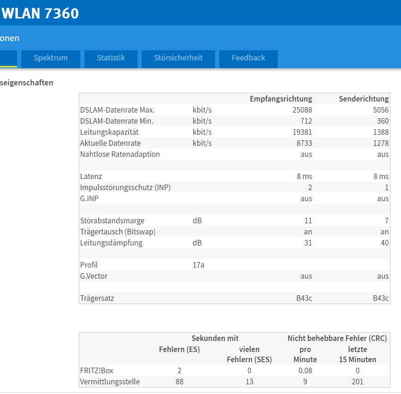
Task: Click the Senderichtung column header
Action: [363, 99]
